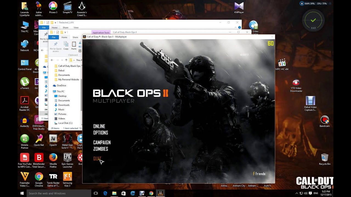Open Free YouTube to MP3 Converter icon

[25, 160]
